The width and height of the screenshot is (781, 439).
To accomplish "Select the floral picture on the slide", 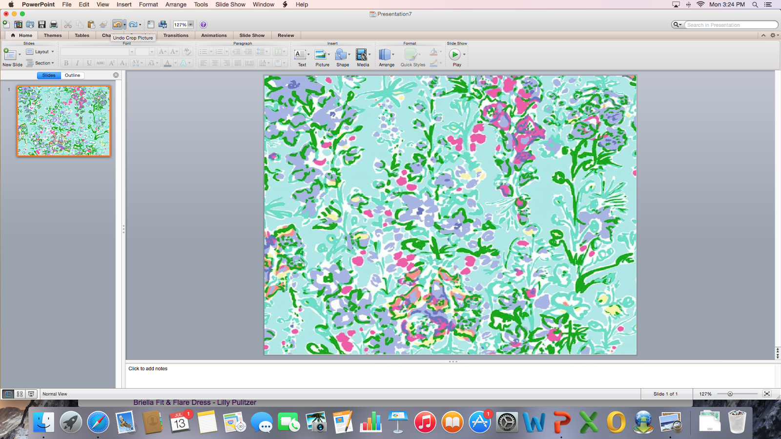I will tap(450, 215).
